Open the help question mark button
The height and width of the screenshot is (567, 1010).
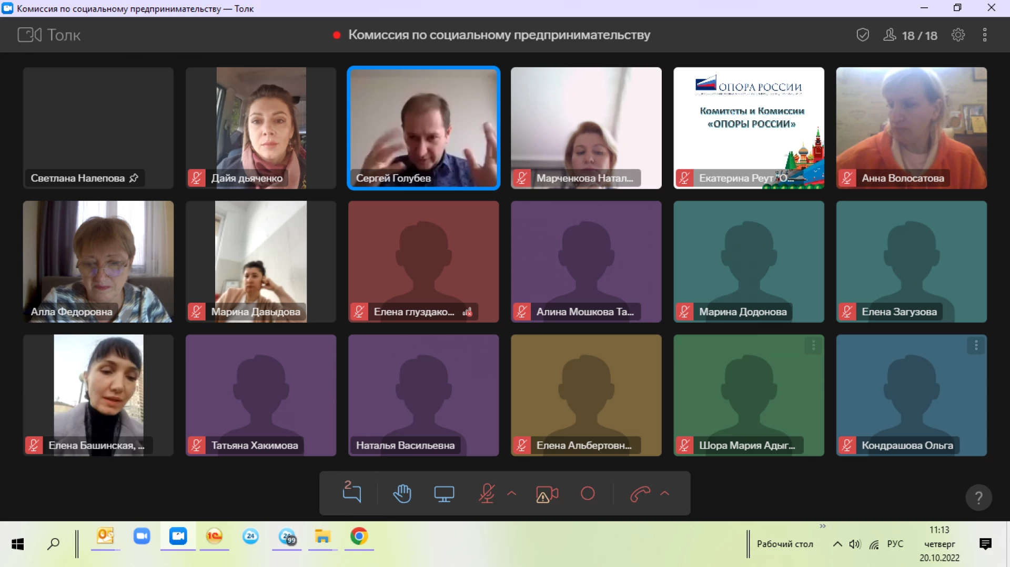coord(978,497)
